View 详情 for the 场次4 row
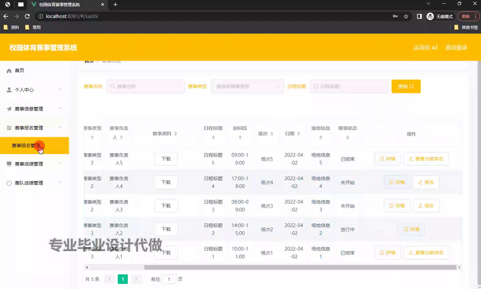481x289 pixels. pos(397,182)
